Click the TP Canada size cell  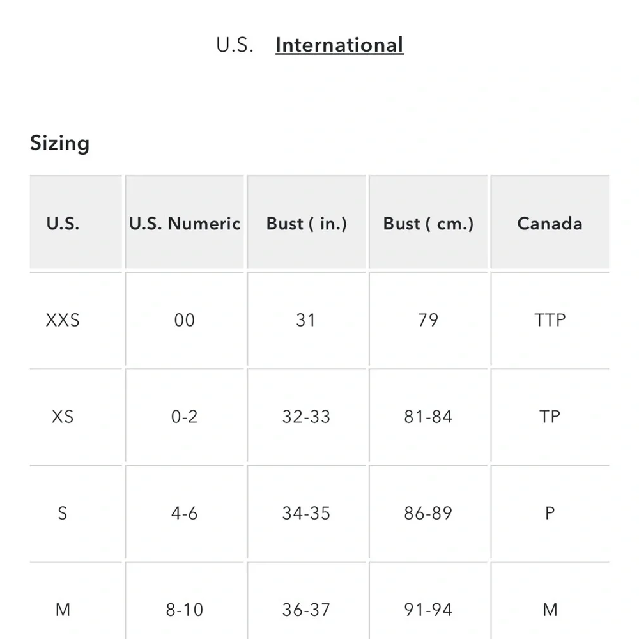point(550,417)
